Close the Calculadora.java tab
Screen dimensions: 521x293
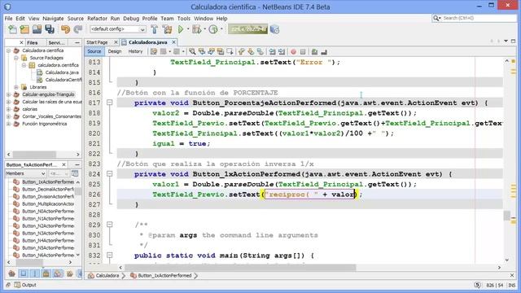click(x=173, y=42)
